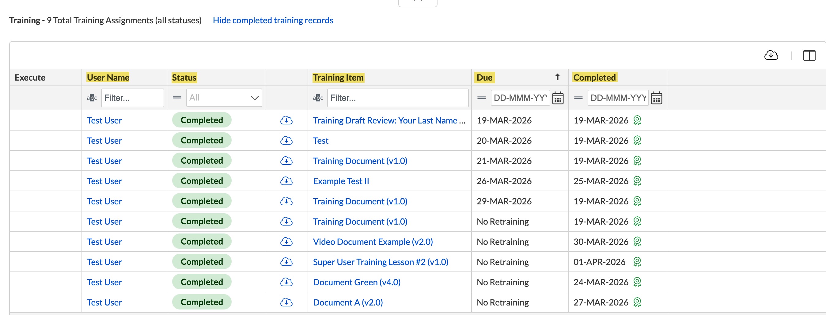Download record for Document A (v2.0) row
The height and width of the screenshot is (315, 826).
coord(286,302)
